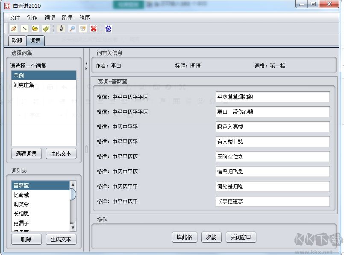344x255 pixels.
Task: Select the 示例 collection
Action: pyautogui.click(x=44, y=75)
